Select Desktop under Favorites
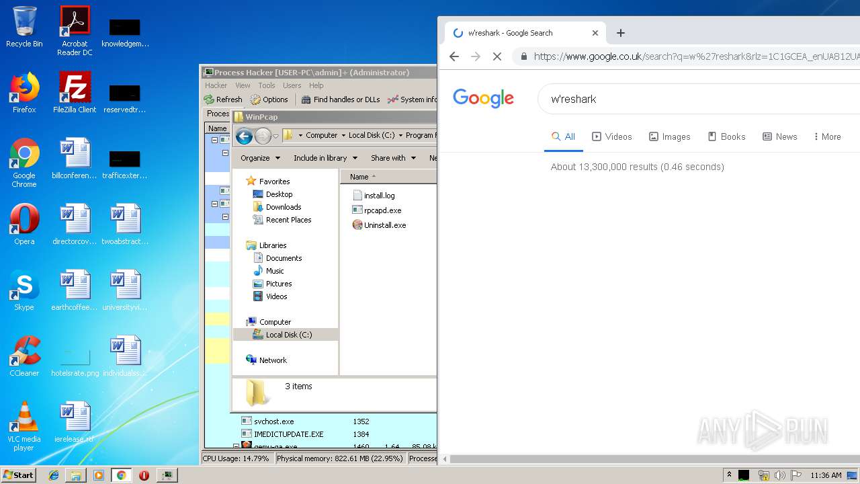 [273, 194]
